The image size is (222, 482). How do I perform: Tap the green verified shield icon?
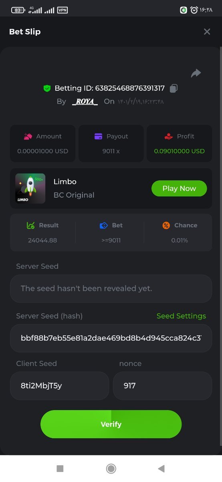click(47, 88)
